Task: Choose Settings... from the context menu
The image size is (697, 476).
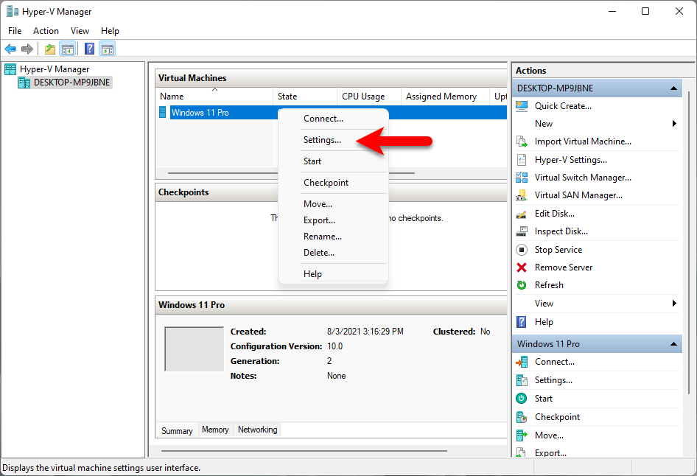Action: [333, 140]
